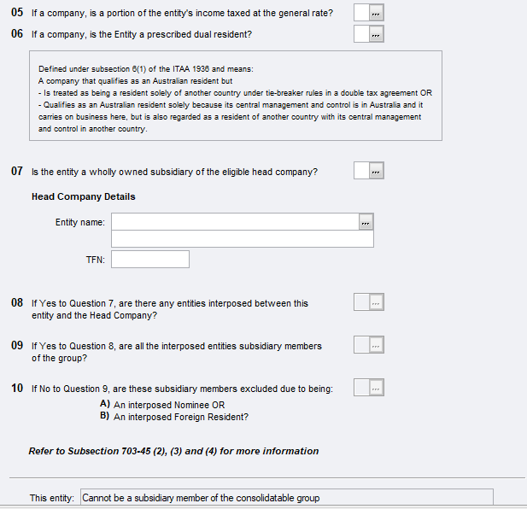Open the ellipsis picker for question 07
Image resolution: width=527 pixels, height=509 pixels.
click(x=377, y=171)
